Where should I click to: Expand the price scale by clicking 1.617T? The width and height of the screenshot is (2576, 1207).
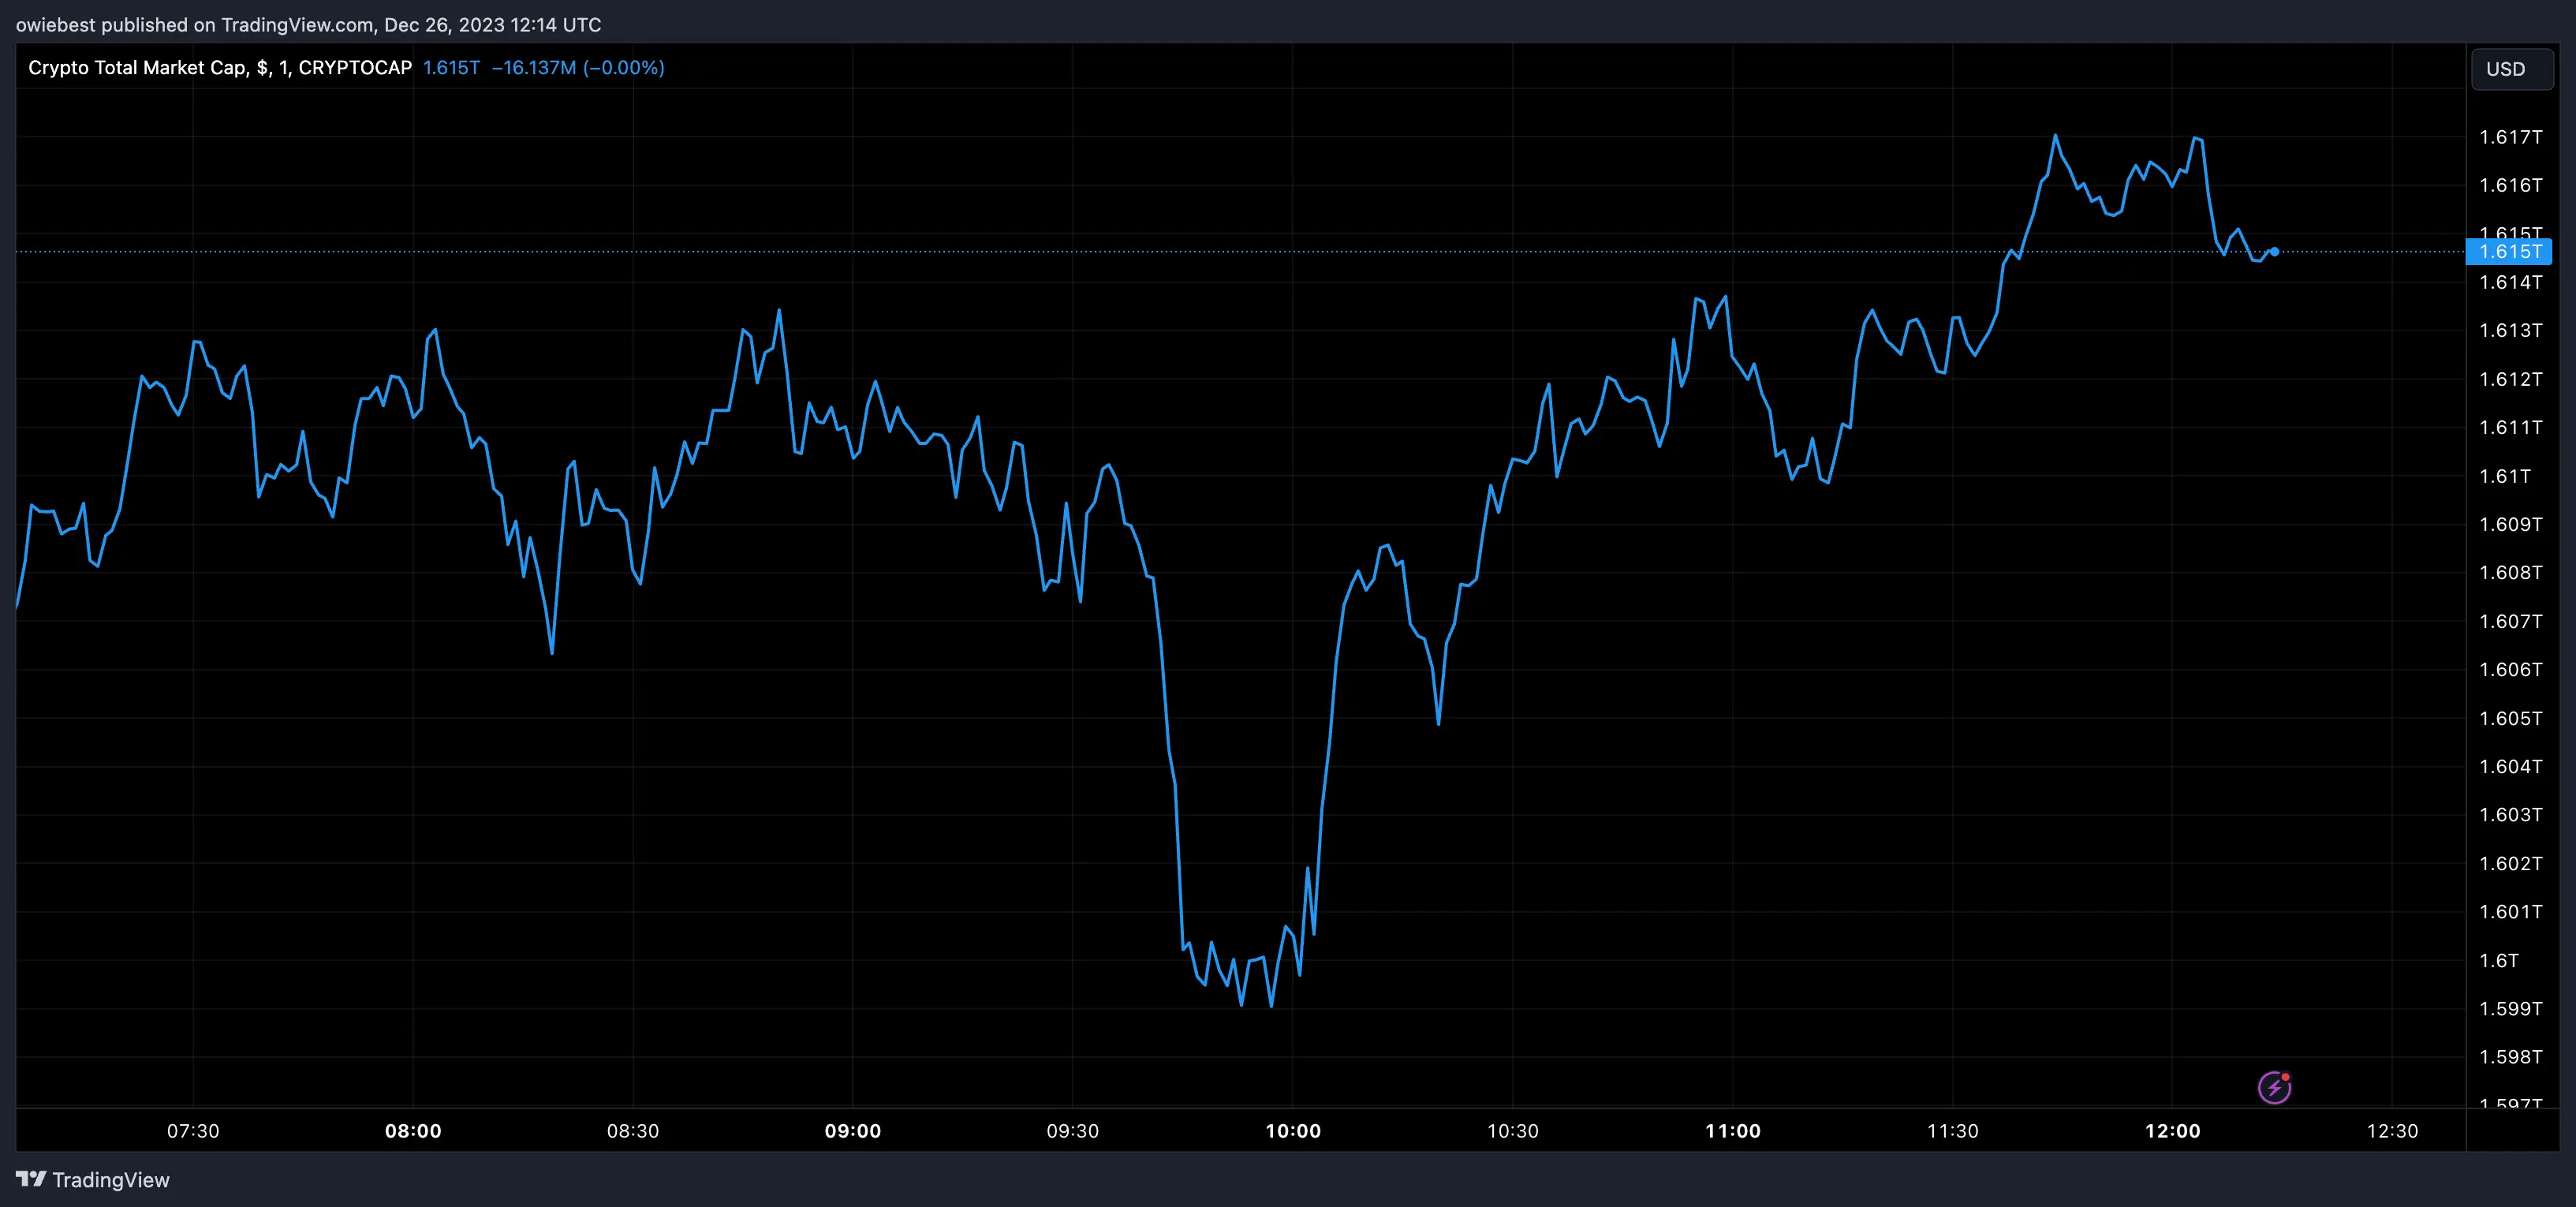(2511, 138)
